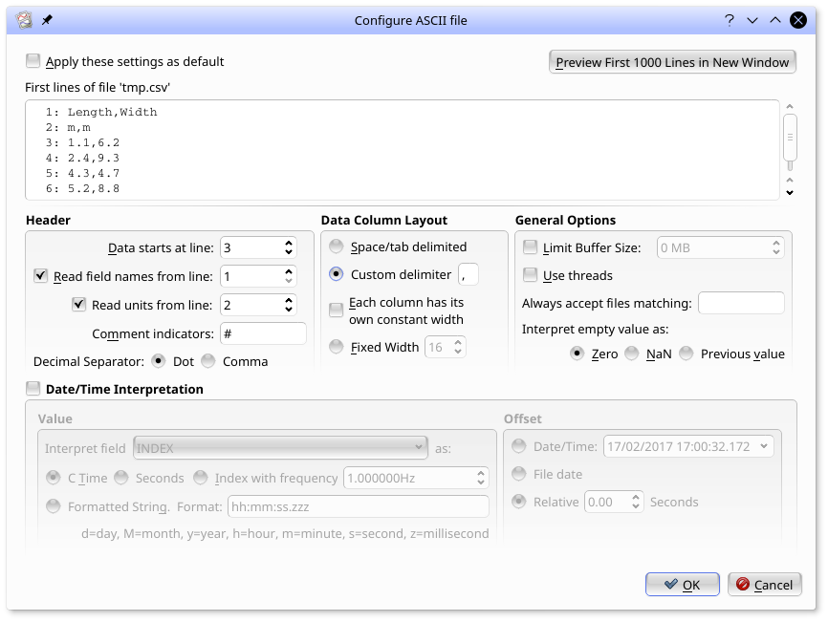This screenshot has height=622, width=828.
Task: Select 'Fixed Width' radio button
Action: click(337, 347)
